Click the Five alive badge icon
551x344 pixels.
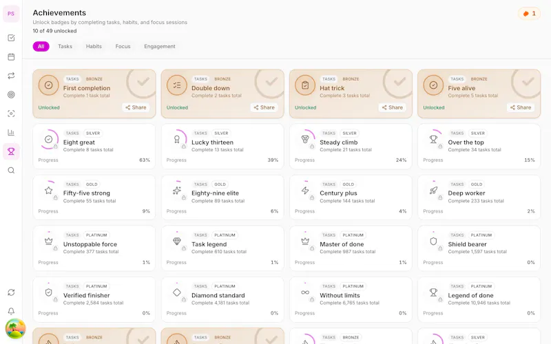click(x=433, y=85)
